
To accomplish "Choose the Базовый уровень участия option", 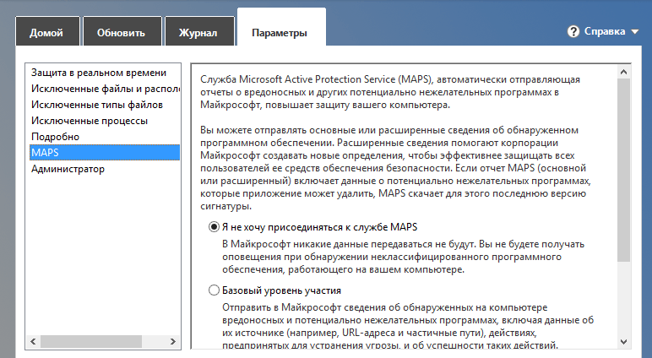I will click(214, 290).
